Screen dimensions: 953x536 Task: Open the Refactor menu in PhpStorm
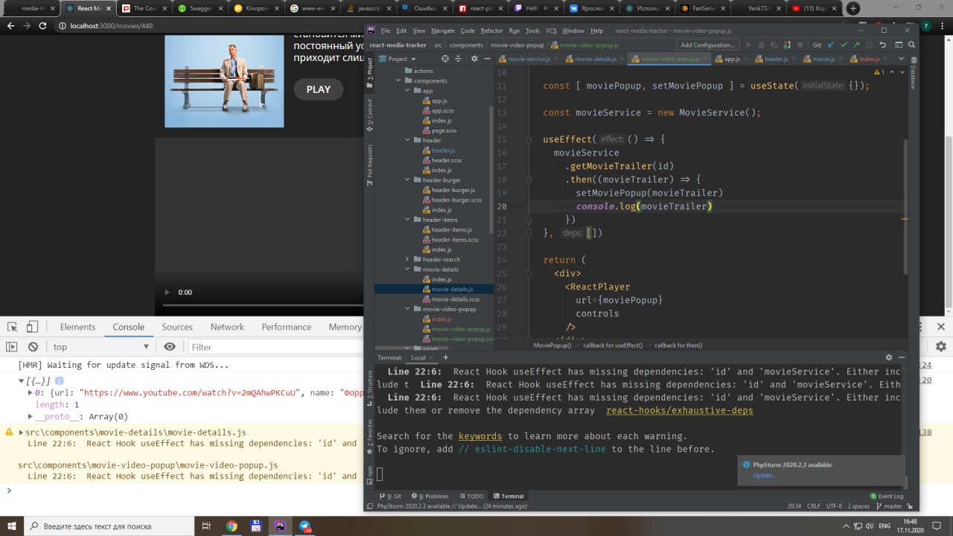click(491, 31)
